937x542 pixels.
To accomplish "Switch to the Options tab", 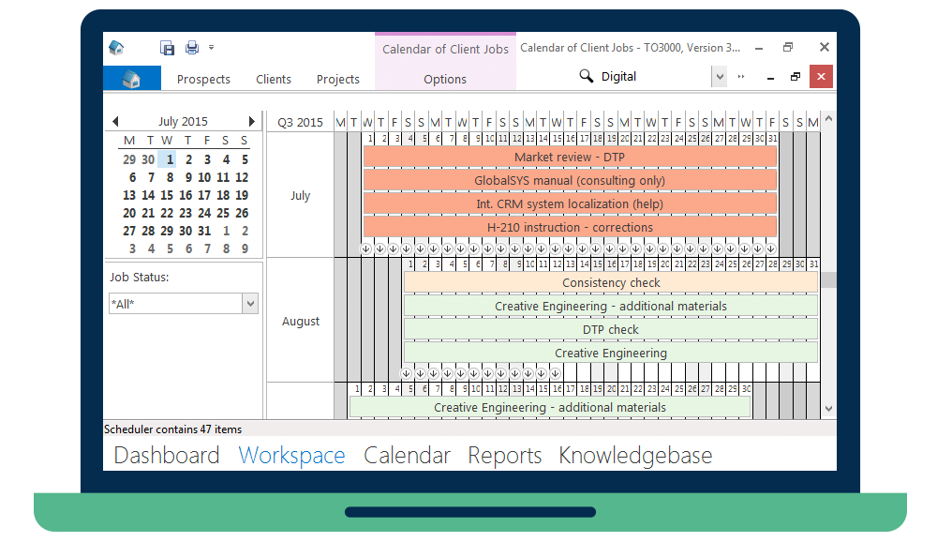I will pyautogui.click(x=445, y=80).
